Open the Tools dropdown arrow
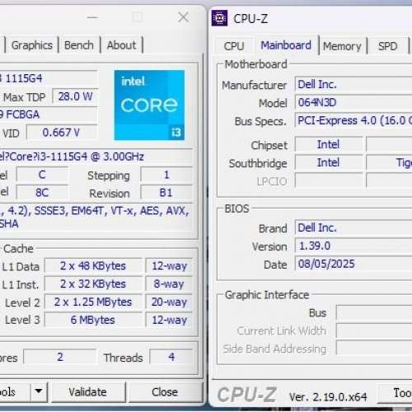Screen dimensions: 412x412 [39, 391]
